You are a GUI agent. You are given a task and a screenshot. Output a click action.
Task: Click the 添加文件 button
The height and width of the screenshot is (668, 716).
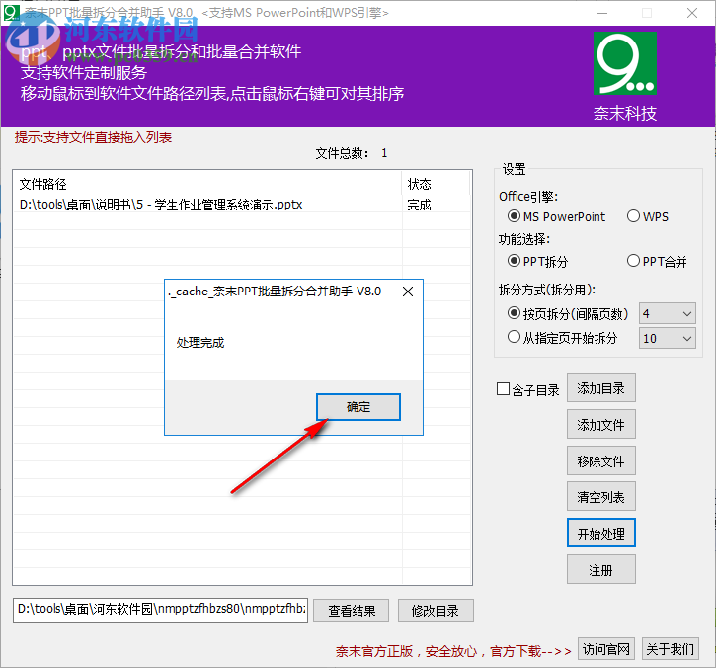(x=600, y=425)
